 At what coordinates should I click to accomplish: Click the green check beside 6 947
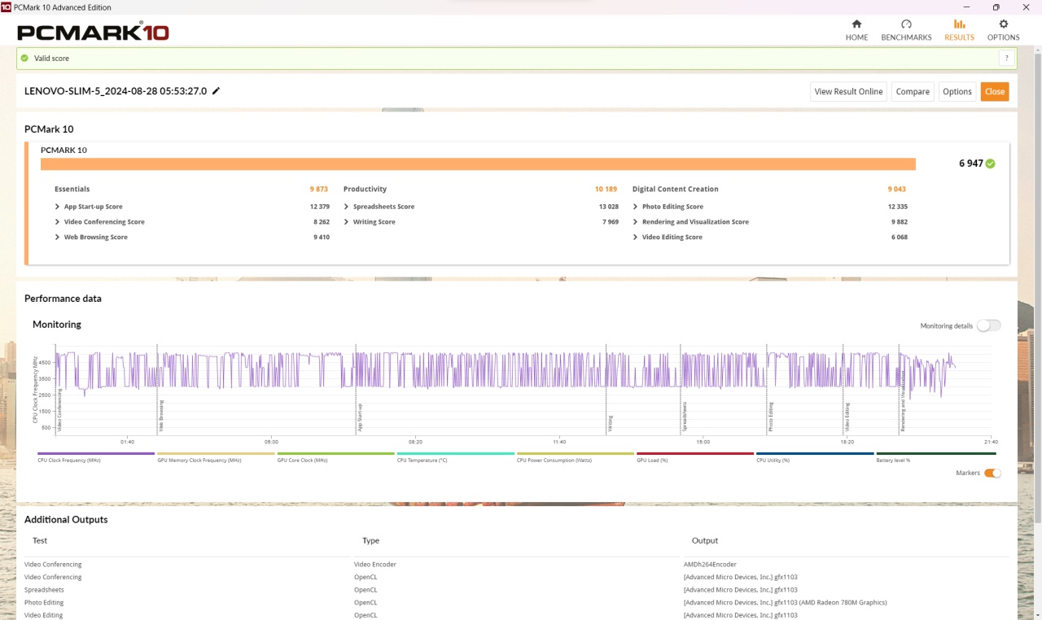(990, 164)
